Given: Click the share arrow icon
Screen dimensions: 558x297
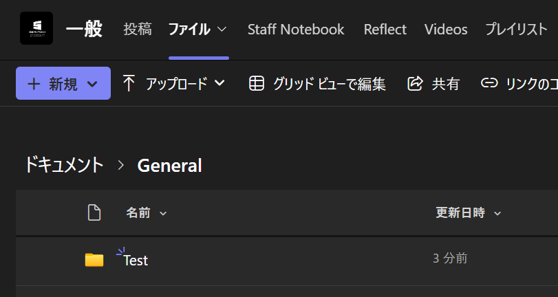Looking at the screenshot, I should coord(415,83).
